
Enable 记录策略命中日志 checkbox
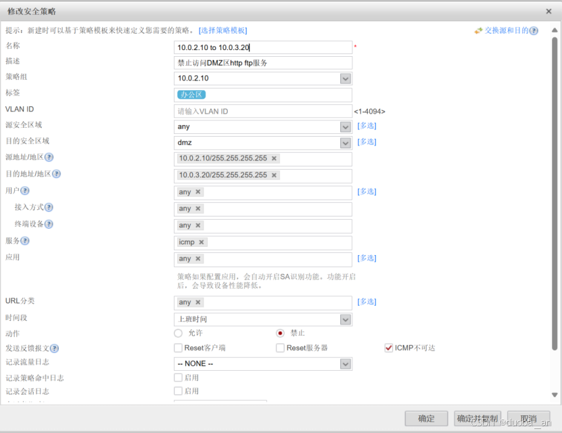pyautogui.click(x=178, y=378)
